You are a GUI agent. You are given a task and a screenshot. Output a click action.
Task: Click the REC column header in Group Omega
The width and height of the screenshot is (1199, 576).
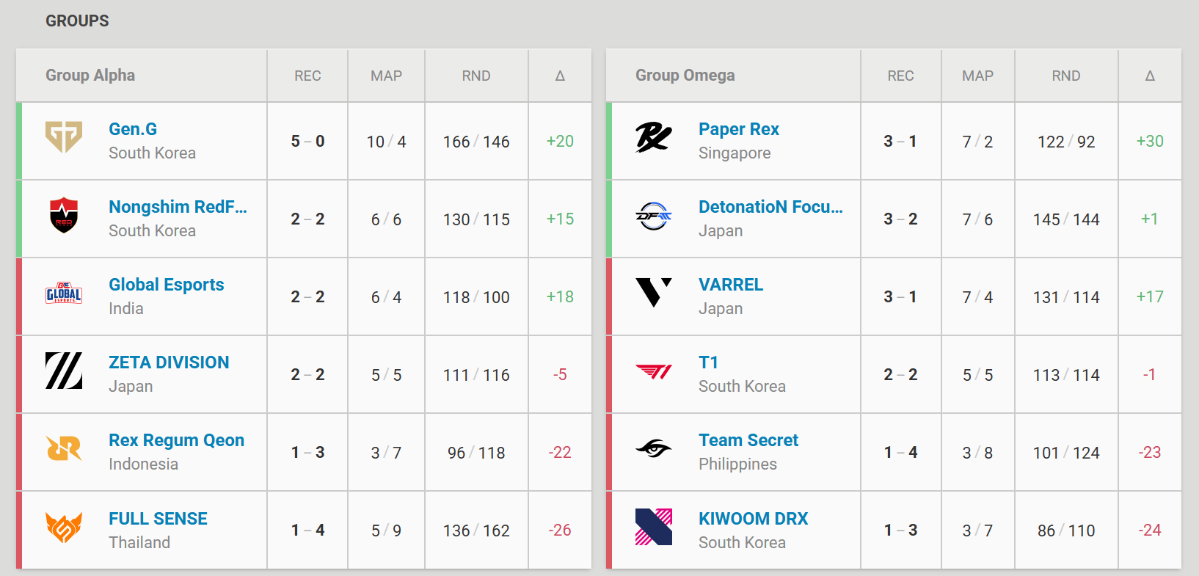[x=900, y=76]
